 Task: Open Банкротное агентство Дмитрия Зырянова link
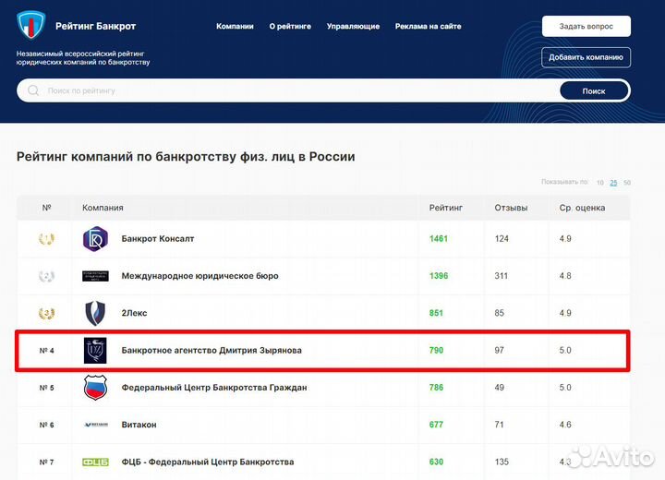212,350
